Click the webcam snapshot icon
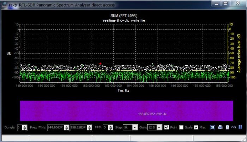The height and width of the screenshot is (142, 247). tap(227, 127)
